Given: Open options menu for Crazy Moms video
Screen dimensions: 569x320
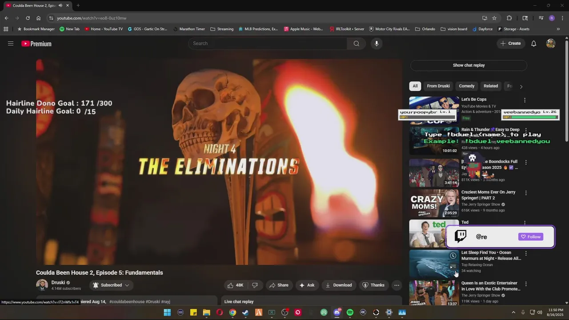Looking at the screenshot, I should (526, 193).
